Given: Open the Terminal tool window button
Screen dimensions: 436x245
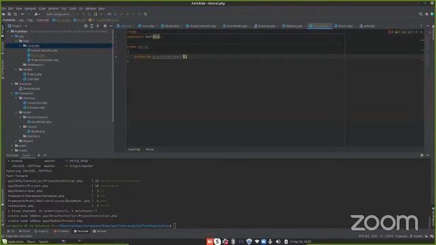Looking at the screenshot, I should [x=81, y=231].
